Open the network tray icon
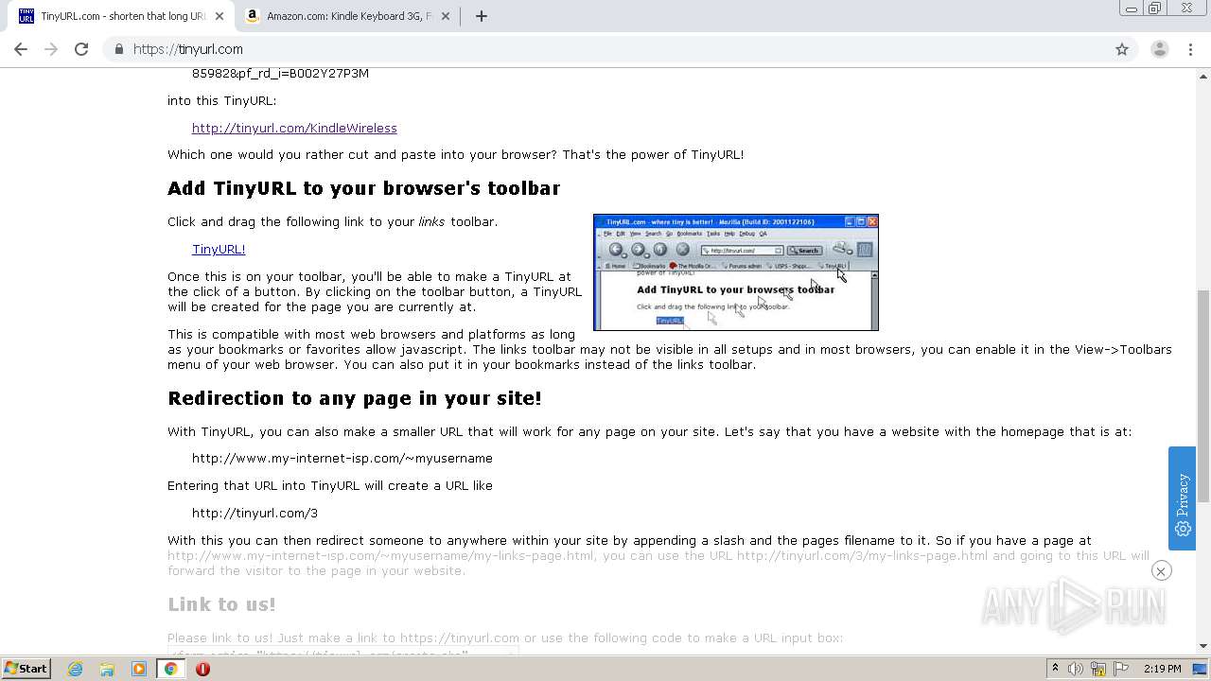 (1098, 669)
